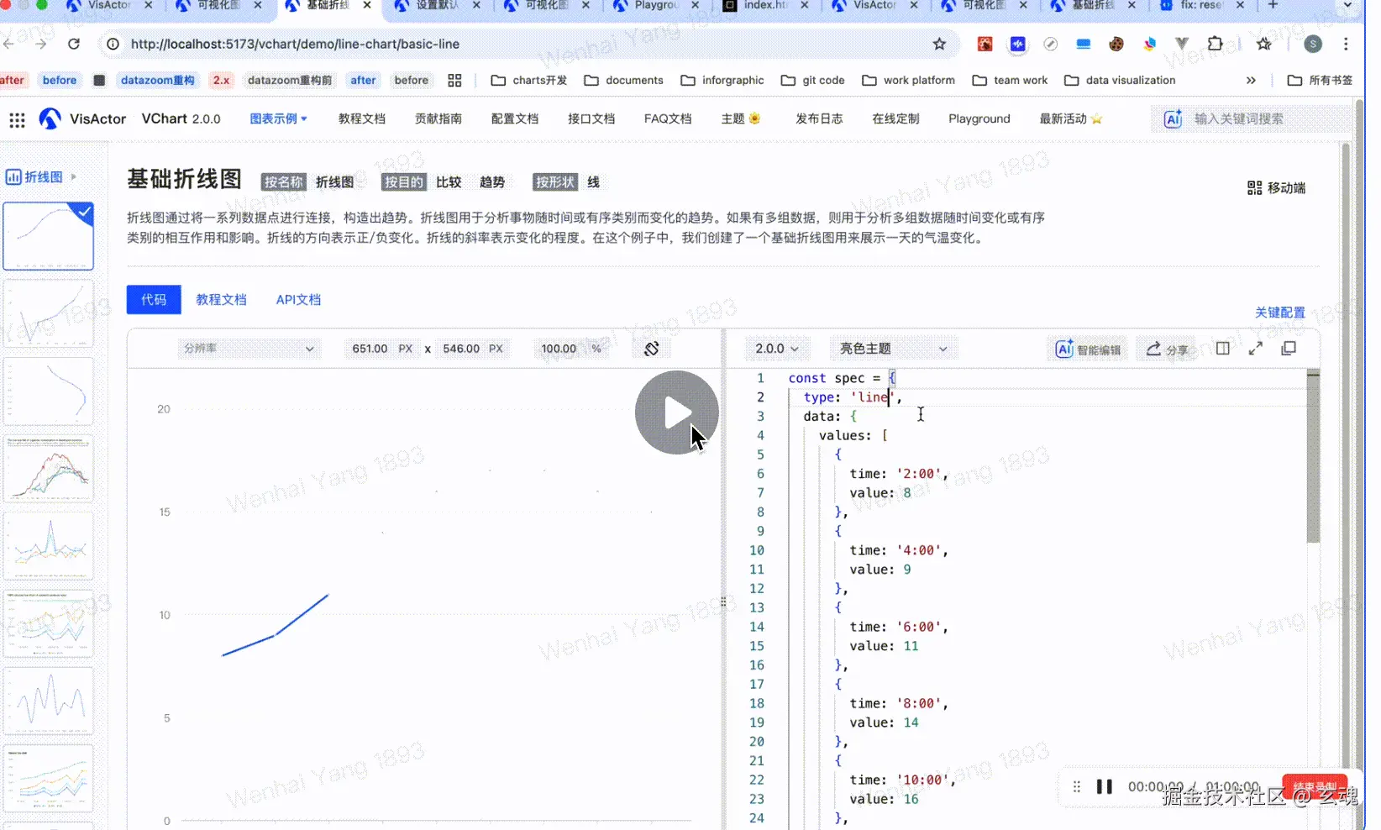Play the video with the center play button
The image size is (1381, 830).
pos(677,412)
